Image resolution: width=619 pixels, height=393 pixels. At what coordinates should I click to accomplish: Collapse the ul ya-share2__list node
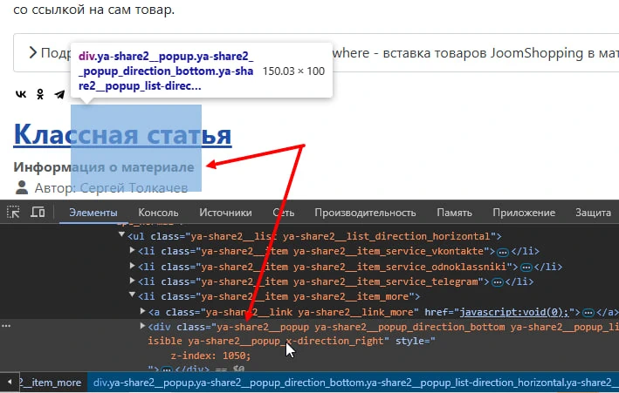point(121,235)
